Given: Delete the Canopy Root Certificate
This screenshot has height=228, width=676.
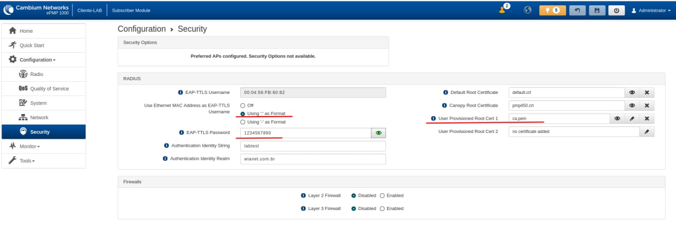Looking at the screenshot, I should pos(647,106).
